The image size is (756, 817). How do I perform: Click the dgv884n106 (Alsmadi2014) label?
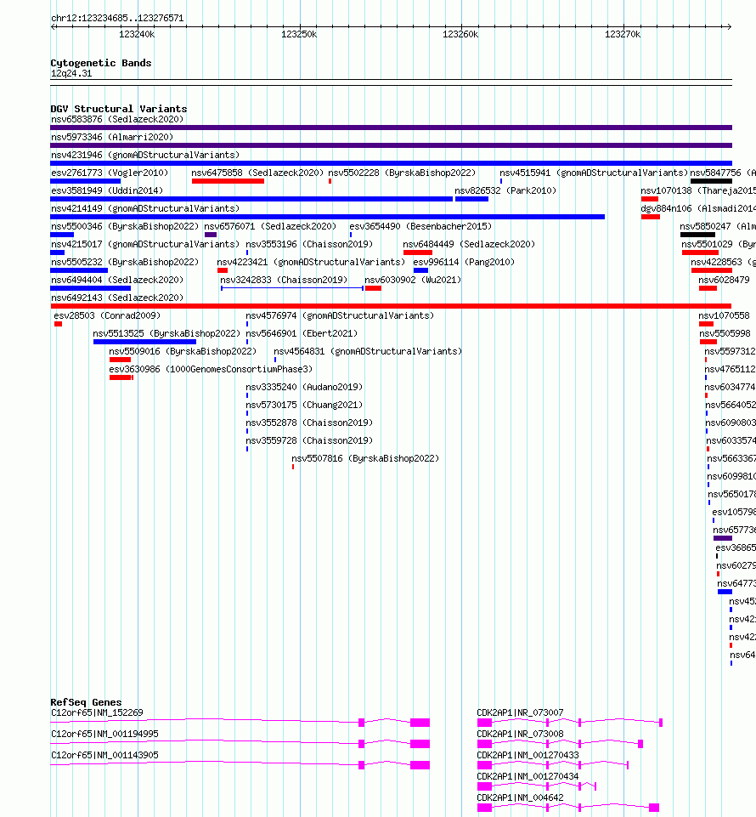click(x=697, y=208)
